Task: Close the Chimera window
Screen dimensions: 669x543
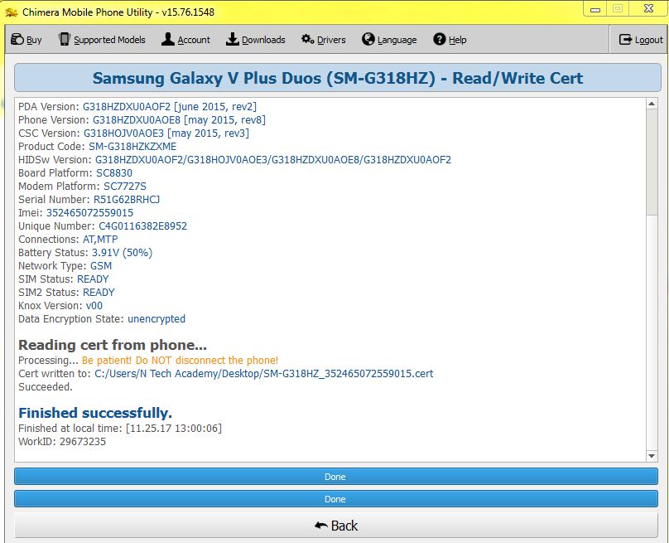Action: 648,9
